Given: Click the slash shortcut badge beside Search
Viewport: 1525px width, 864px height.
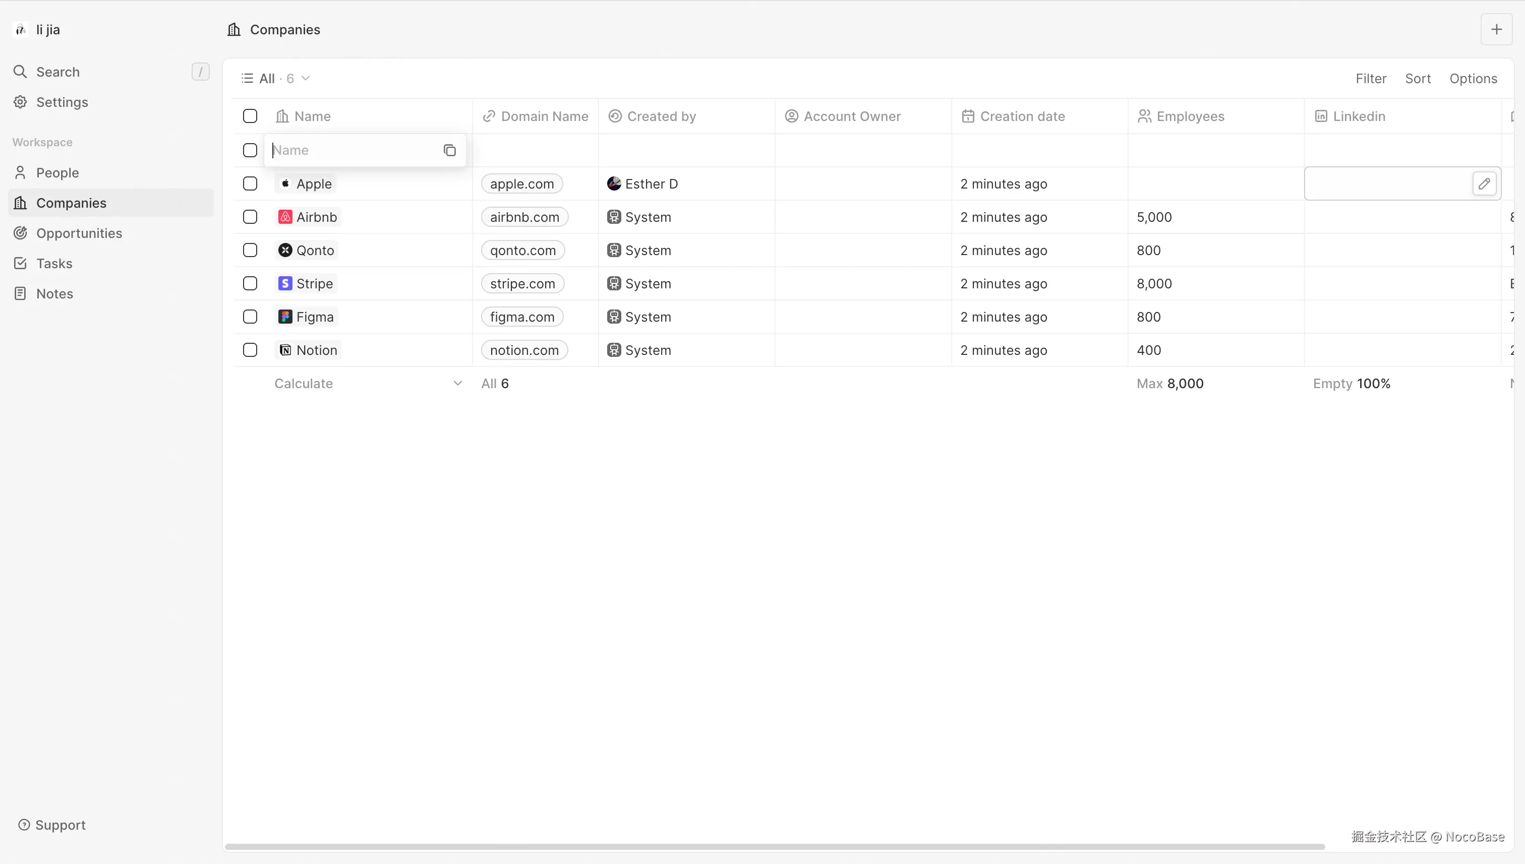Looking at the screenshot, I should click(x=201, y=72).
